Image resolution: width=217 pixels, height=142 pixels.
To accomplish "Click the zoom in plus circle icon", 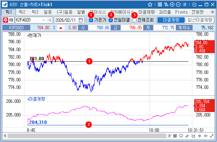I will [x=172, y=5].
